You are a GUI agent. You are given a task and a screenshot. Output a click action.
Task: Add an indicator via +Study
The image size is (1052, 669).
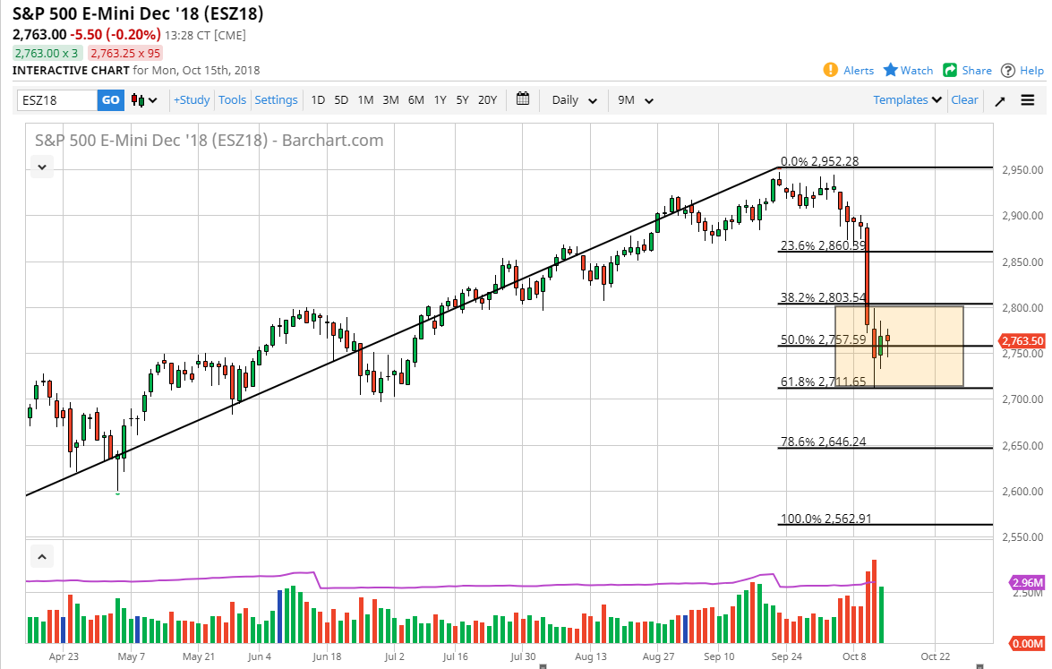191,100
